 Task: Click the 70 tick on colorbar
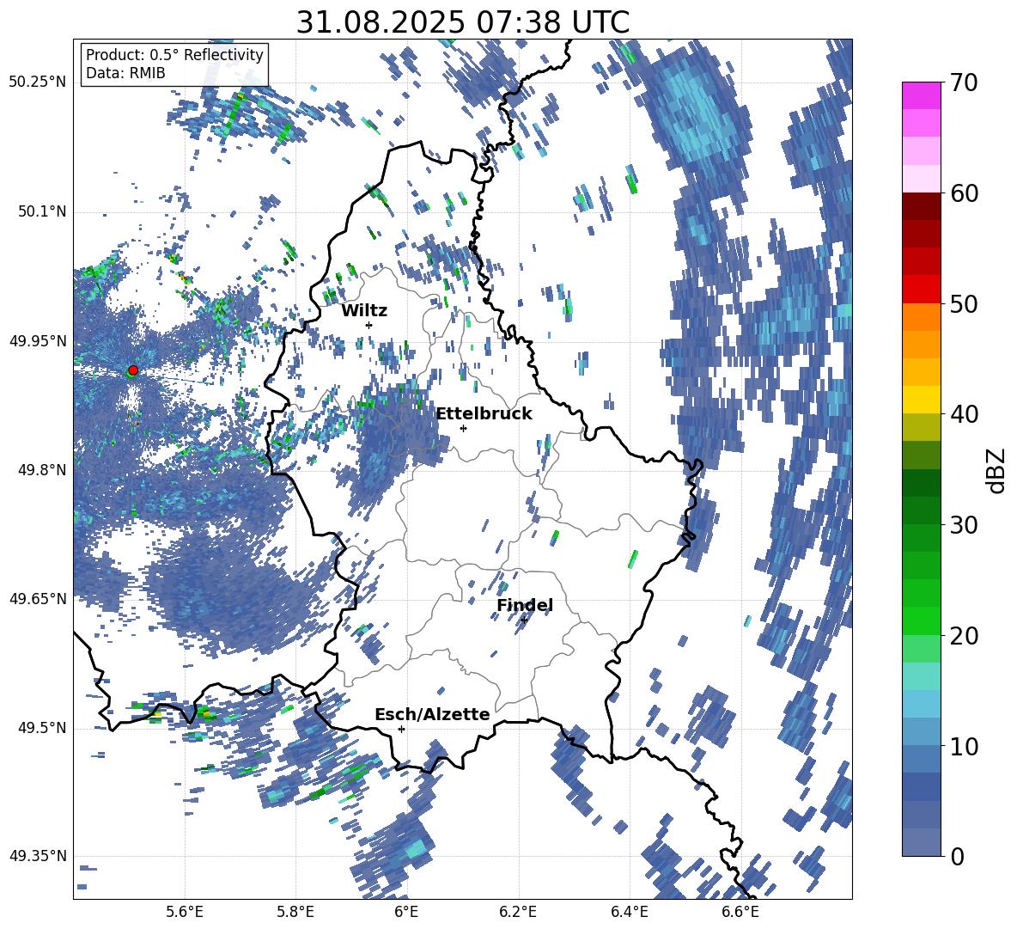coord(964,83)
